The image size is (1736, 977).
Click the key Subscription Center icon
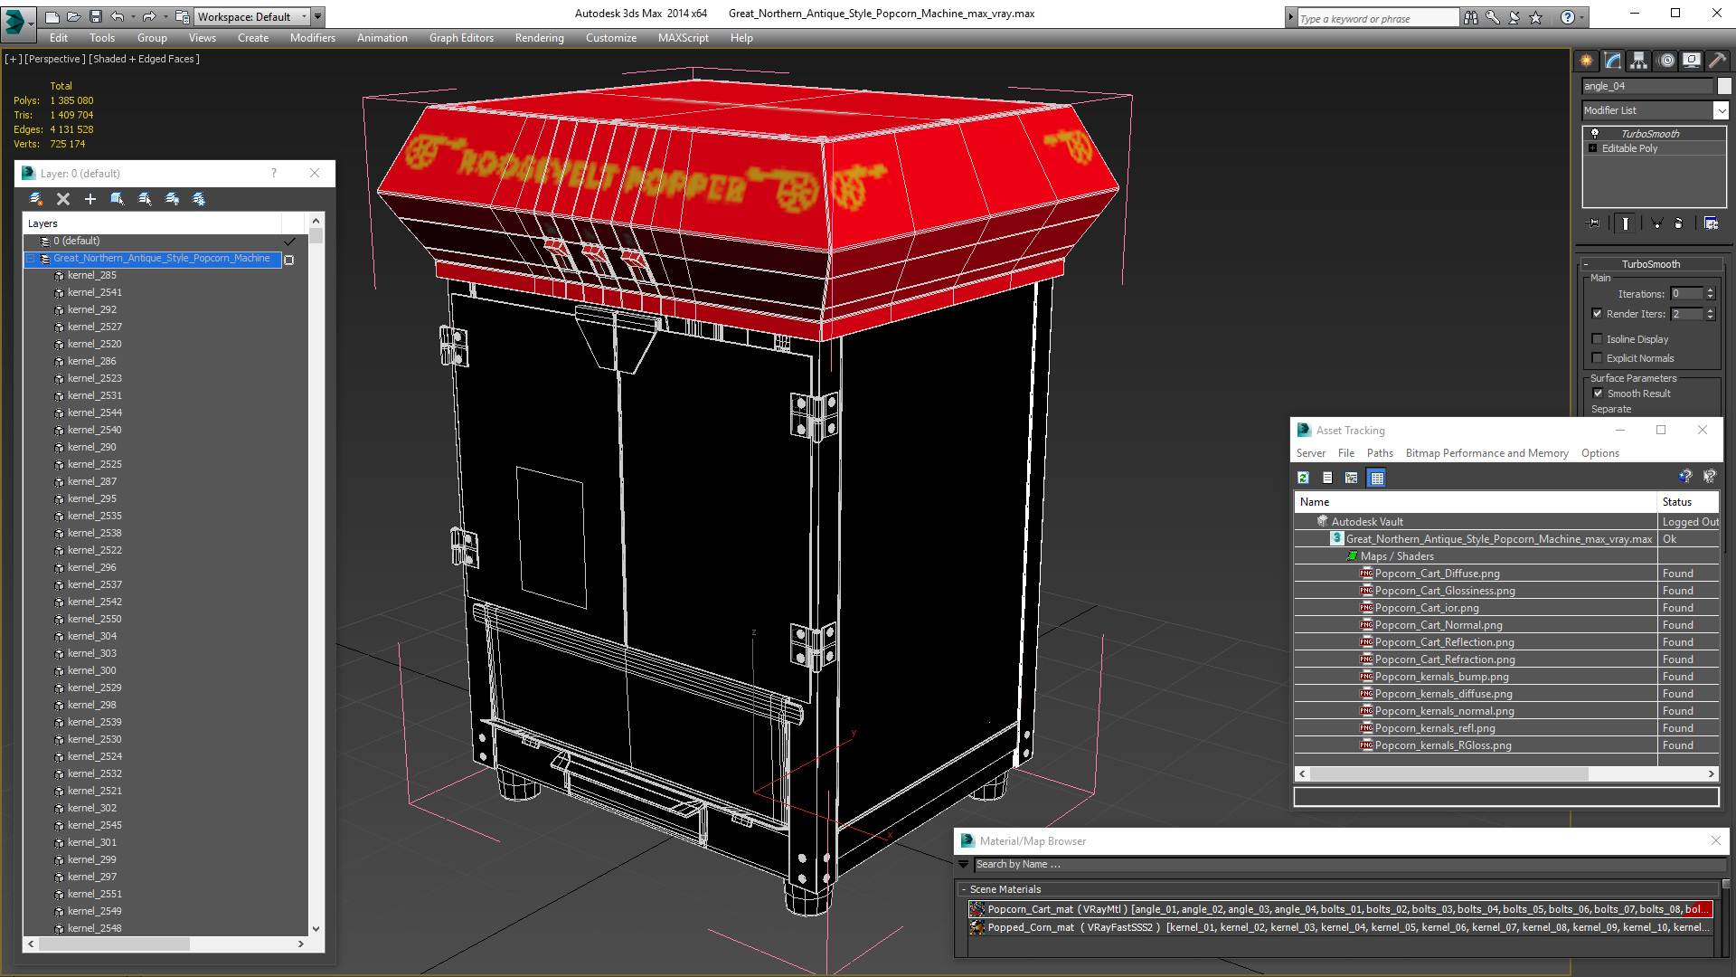click(x=1493, y=17)
